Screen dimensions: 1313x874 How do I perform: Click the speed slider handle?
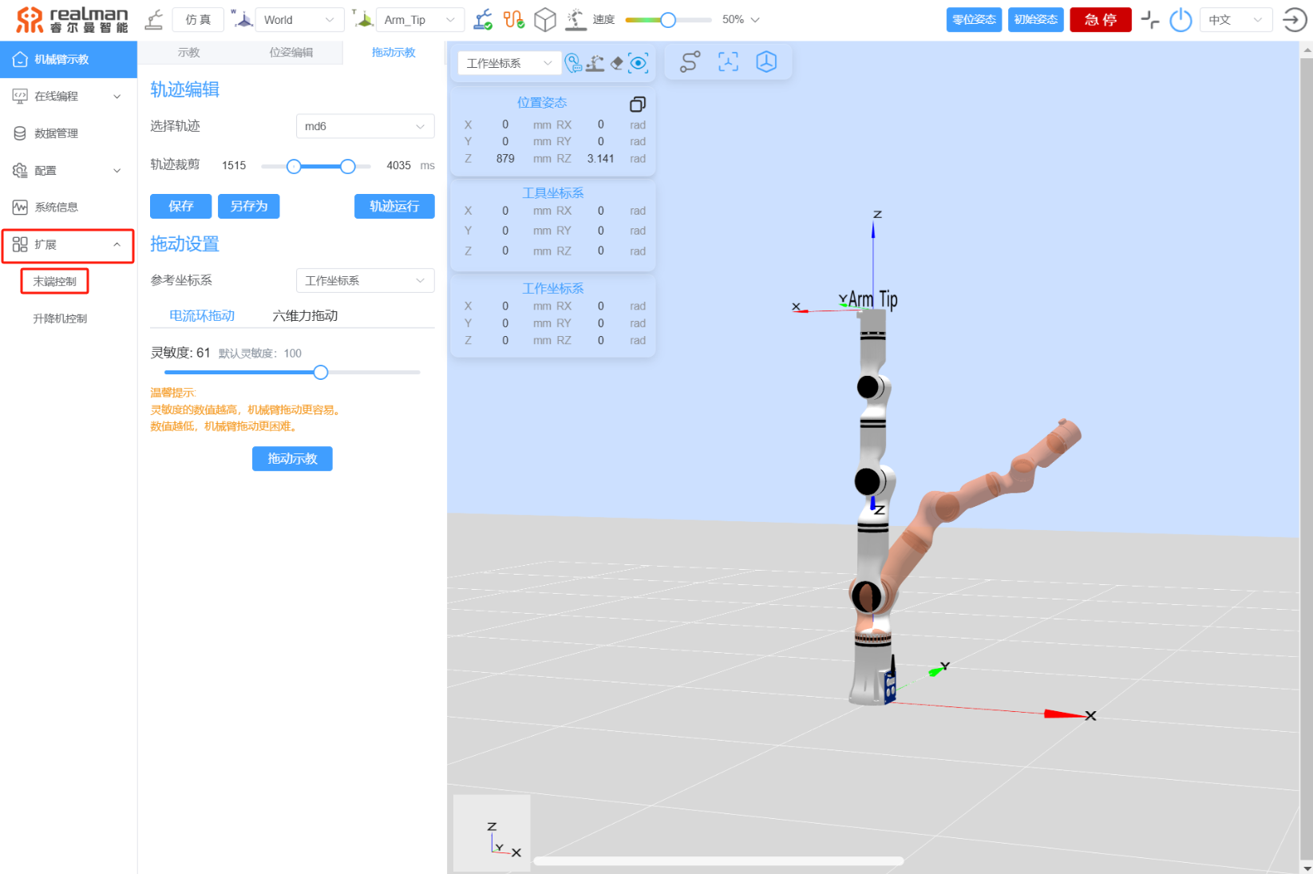pos(668,20)
